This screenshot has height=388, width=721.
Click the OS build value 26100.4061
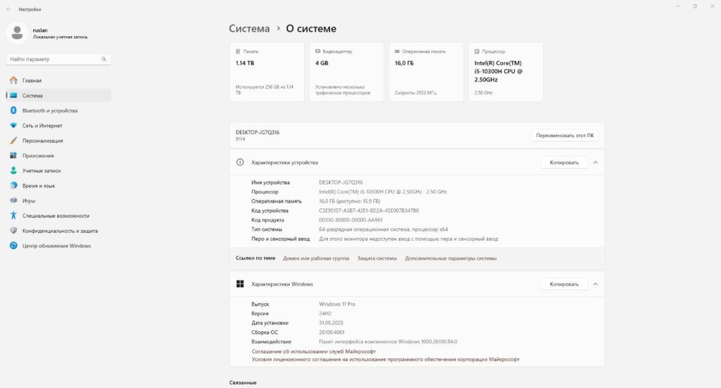332,332
